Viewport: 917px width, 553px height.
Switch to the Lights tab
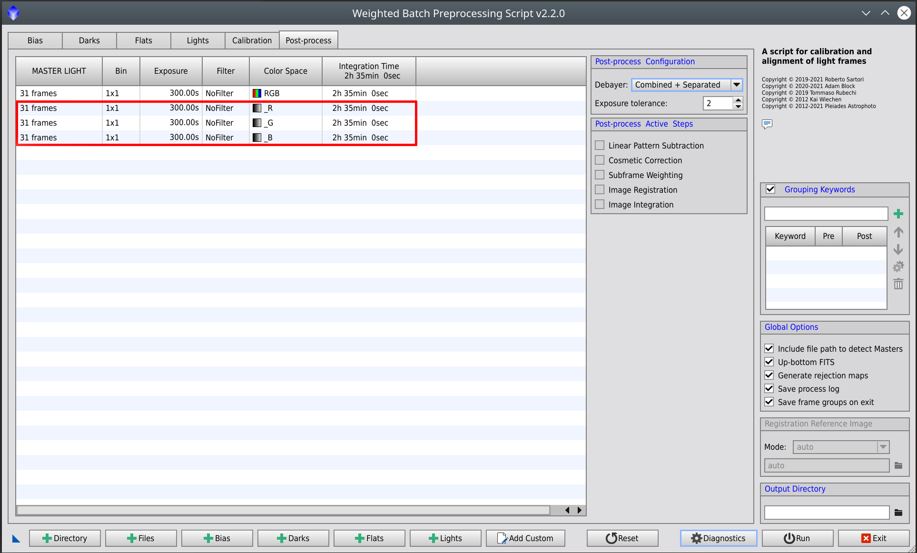198,40
